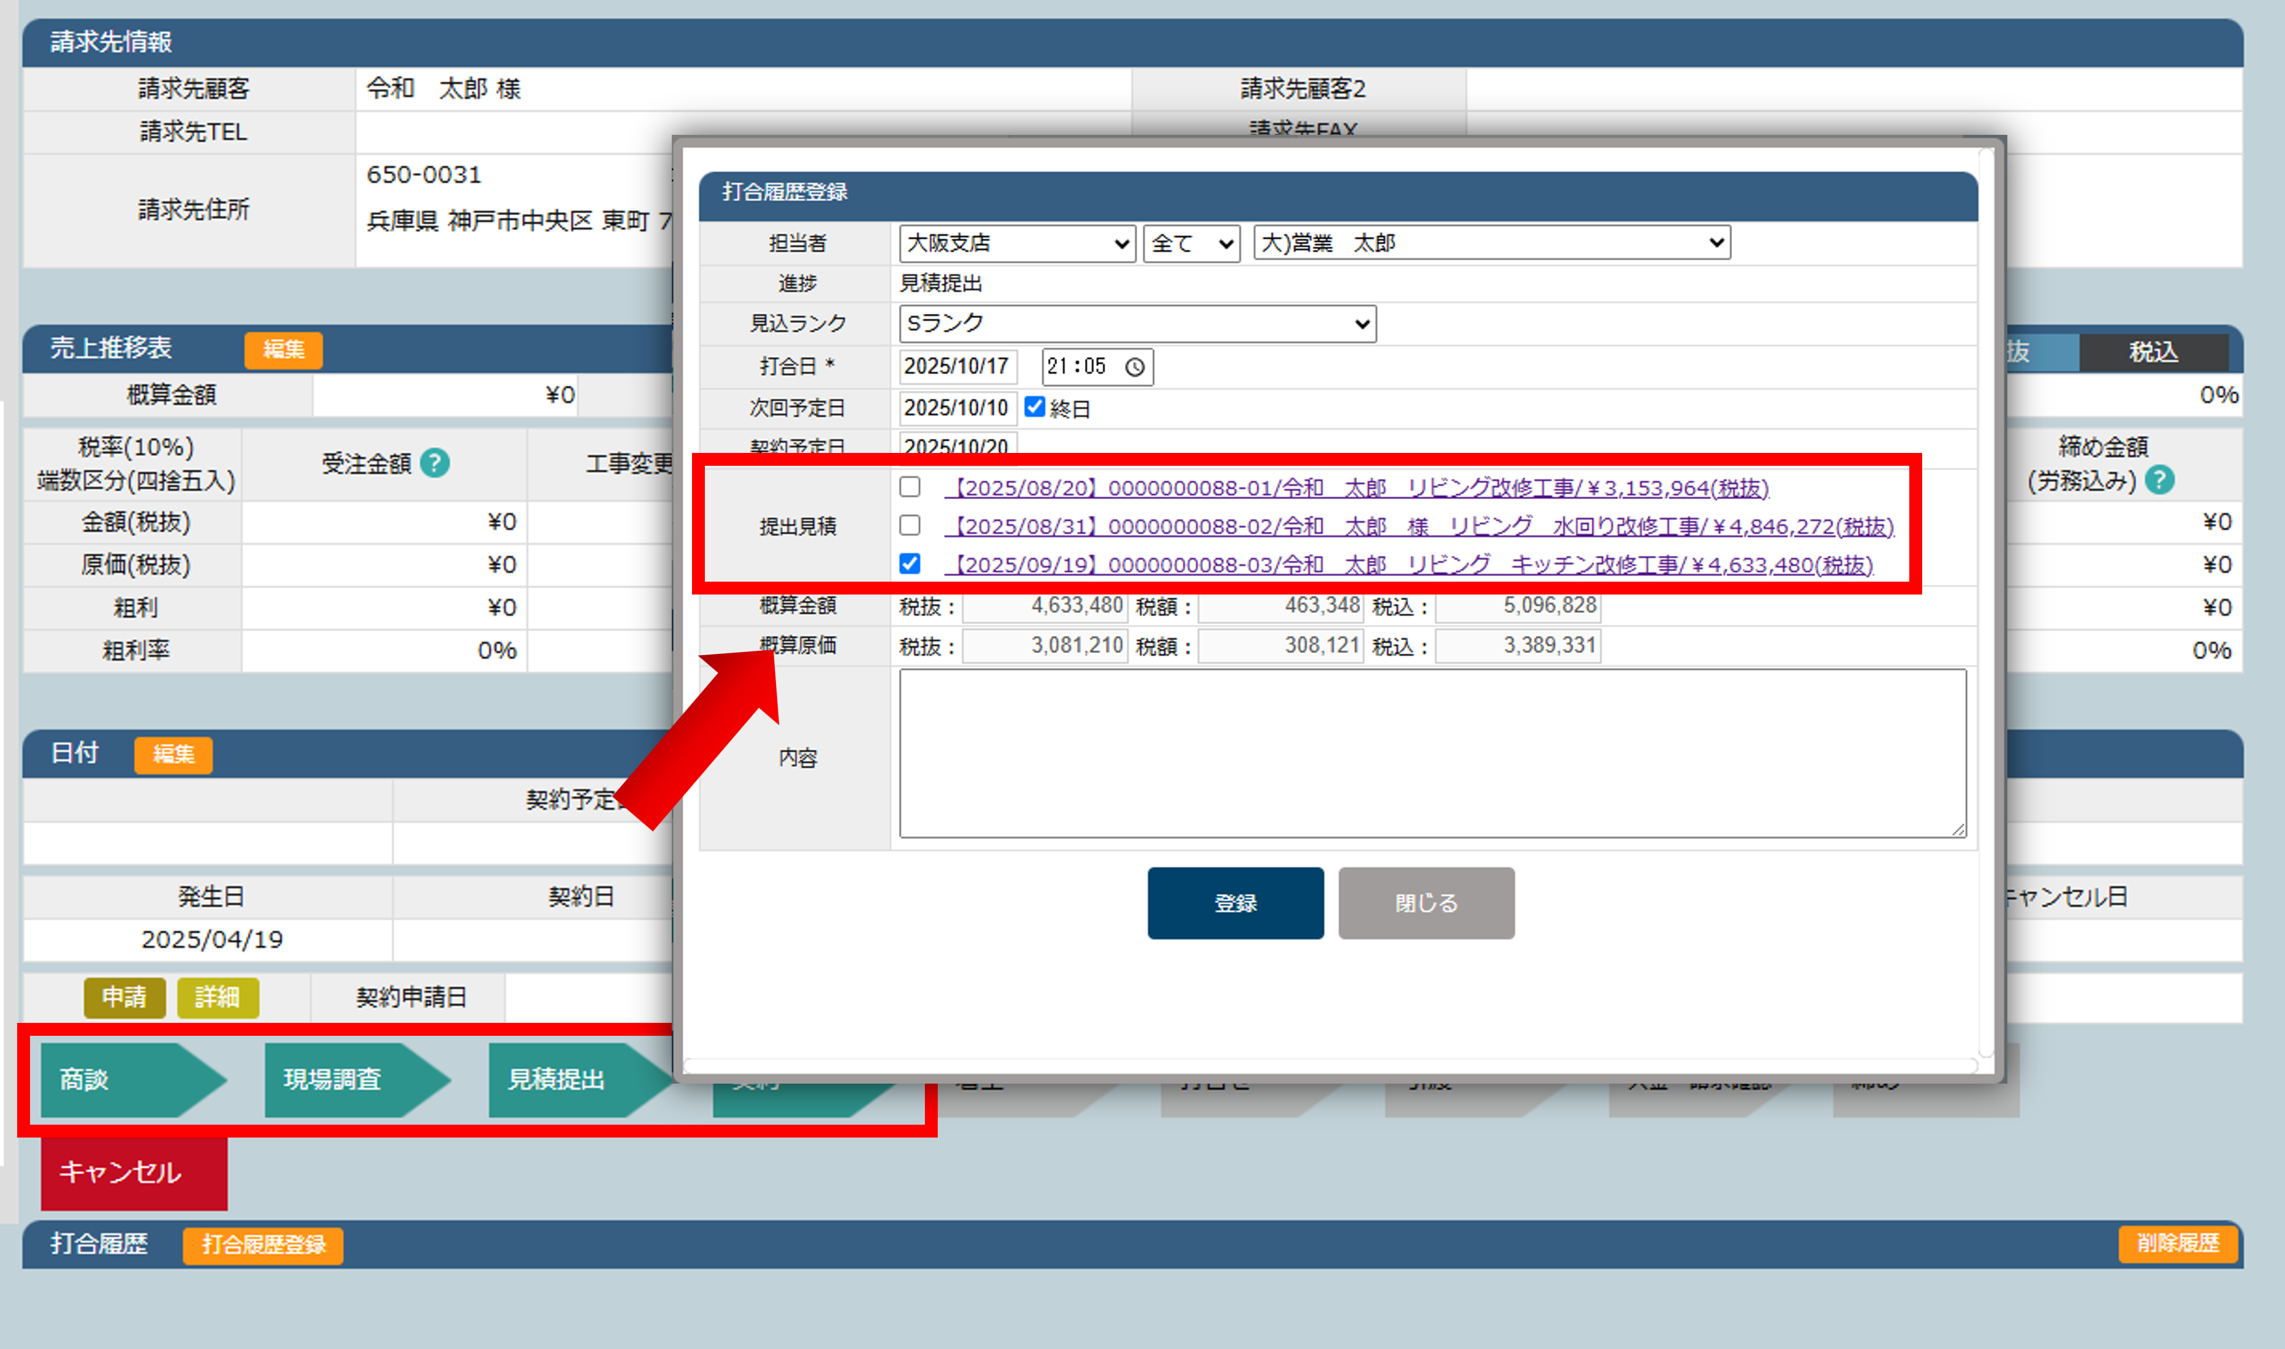
Task: Check the 0000000088-01 estimate checkbox
Action: [910, 487]
